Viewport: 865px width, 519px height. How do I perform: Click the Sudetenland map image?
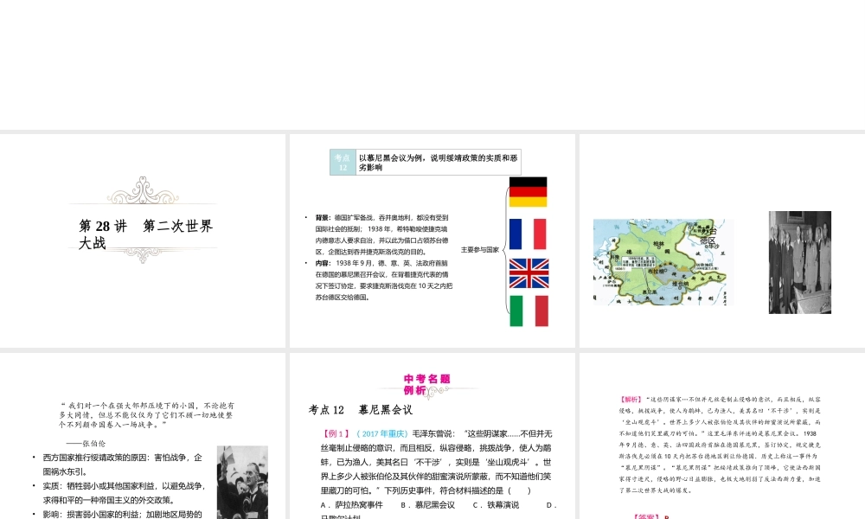click(x=663, y=262)
